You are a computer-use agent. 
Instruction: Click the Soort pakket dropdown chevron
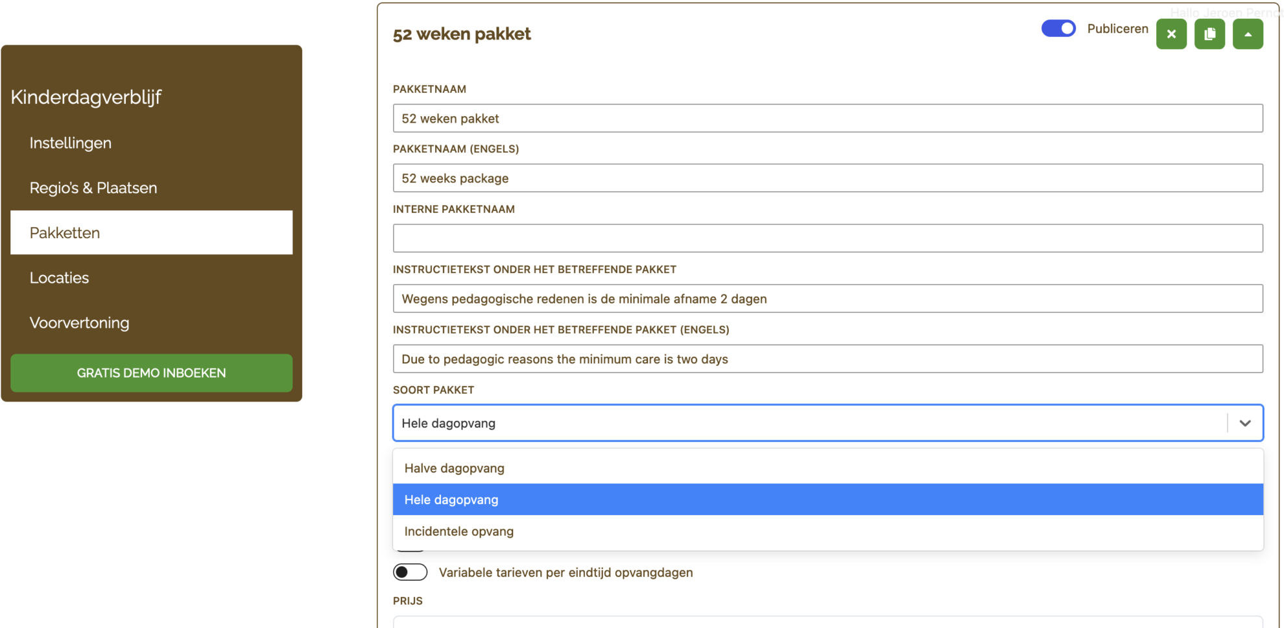pos(1244,423)
